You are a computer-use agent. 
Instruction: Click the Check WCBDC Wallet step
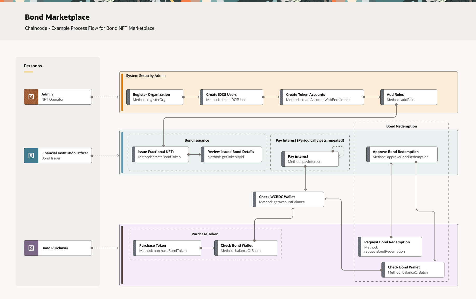(x=288, y=199)
